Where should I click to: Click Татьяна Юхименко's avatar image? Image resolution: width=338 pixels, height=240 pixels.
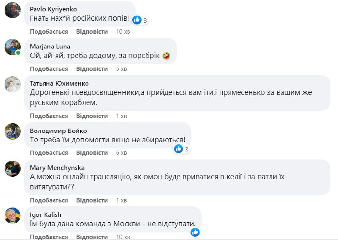click(x=13, y=84)
